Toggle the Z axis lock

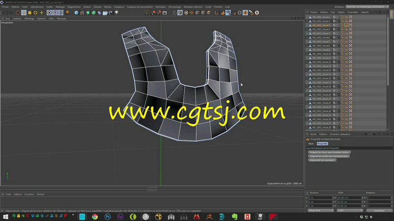pos(61,13)
